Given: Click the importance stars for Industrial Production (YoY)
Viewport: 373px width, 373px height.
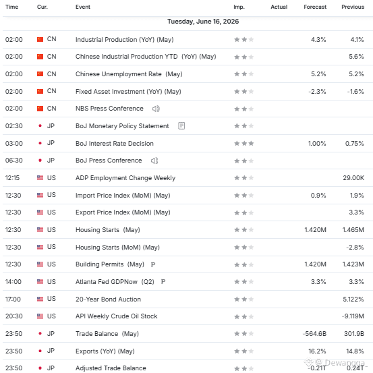Looking at the screenshot, I should coord(244,40).
